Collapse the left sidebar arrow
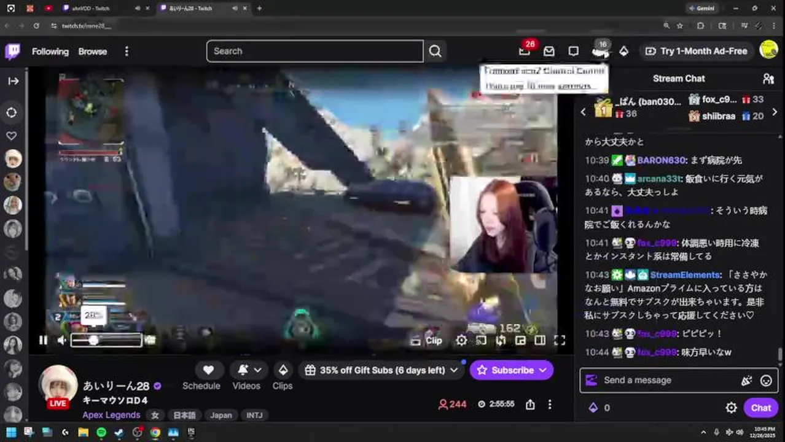785x442 pixels. [13, 81]
